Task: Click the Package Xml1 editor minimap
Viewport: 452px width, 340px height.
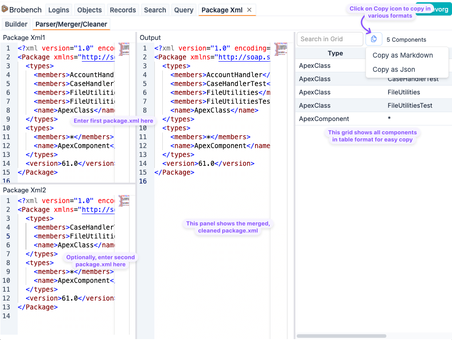Action: tap(124, 49)
